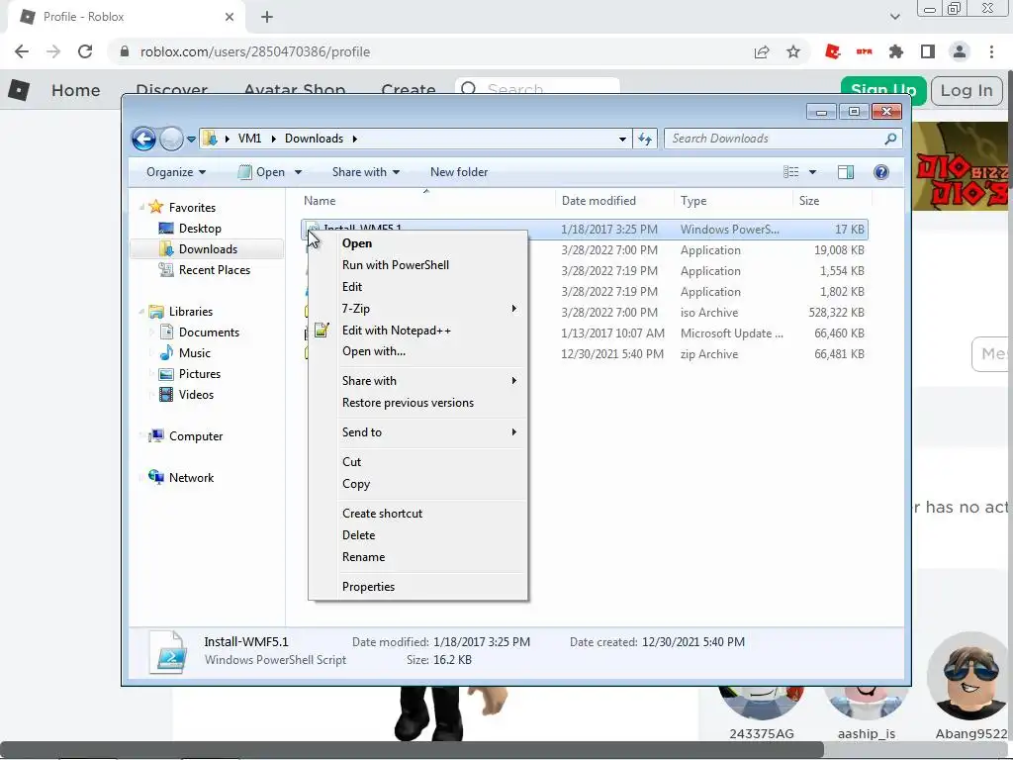Click Chrome share page icon

pyautogui.click(x=762, y=51)
